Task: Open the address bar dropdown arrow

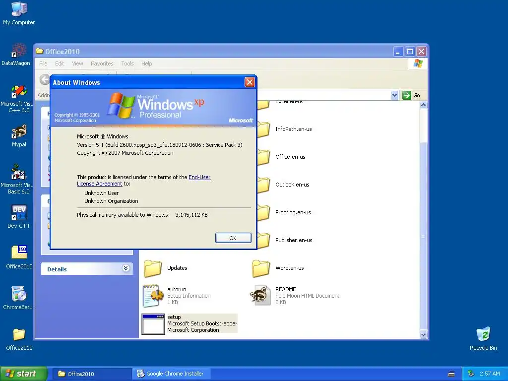Action: point(394,95)
